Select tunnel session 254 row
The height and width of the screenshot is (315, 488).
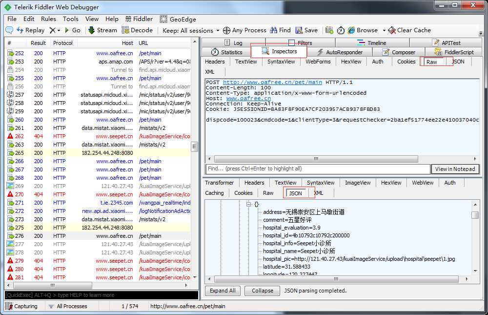[x=99, y=70]
